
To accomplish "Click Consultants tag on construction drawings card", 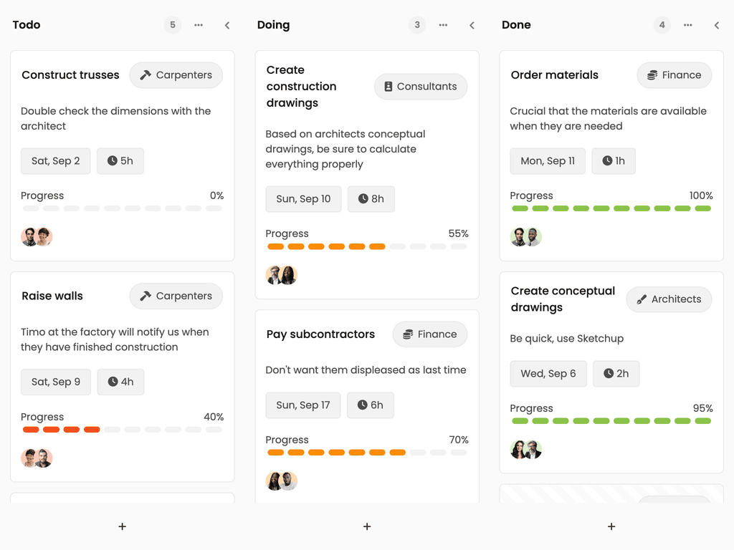I will coord(421,87).
